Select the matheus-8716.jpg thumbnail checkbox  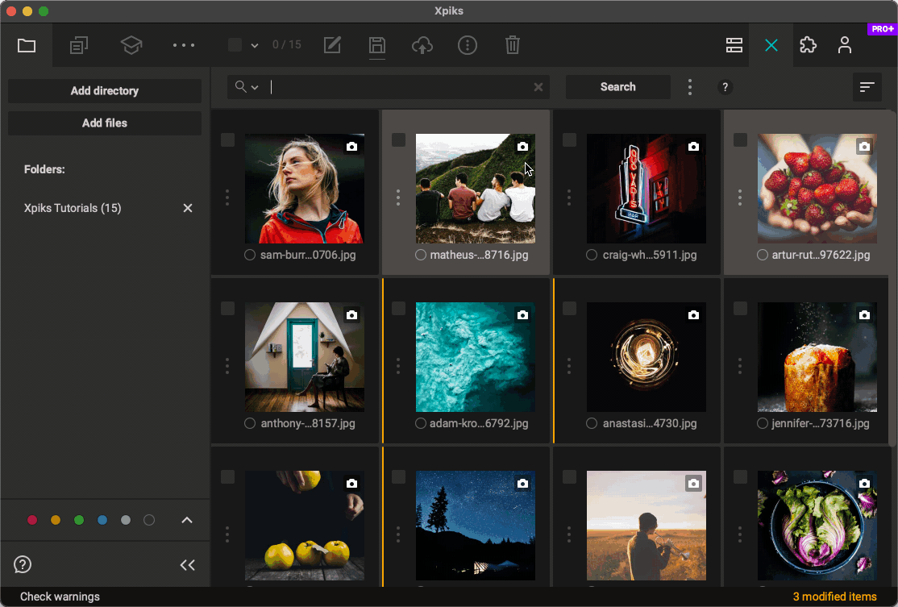coord(398,139)
